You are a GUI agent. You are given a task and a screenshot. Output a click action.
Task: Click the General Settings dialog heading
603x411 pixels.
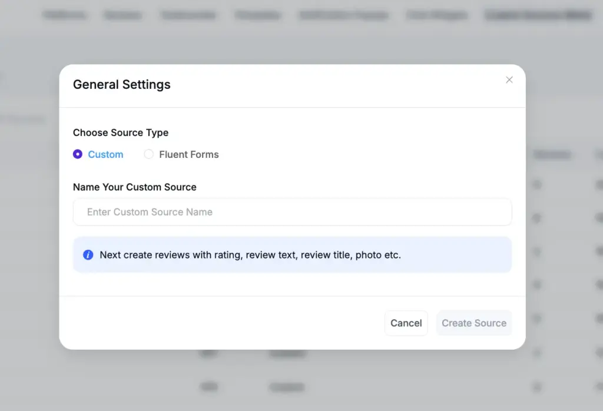coord(121,84)
